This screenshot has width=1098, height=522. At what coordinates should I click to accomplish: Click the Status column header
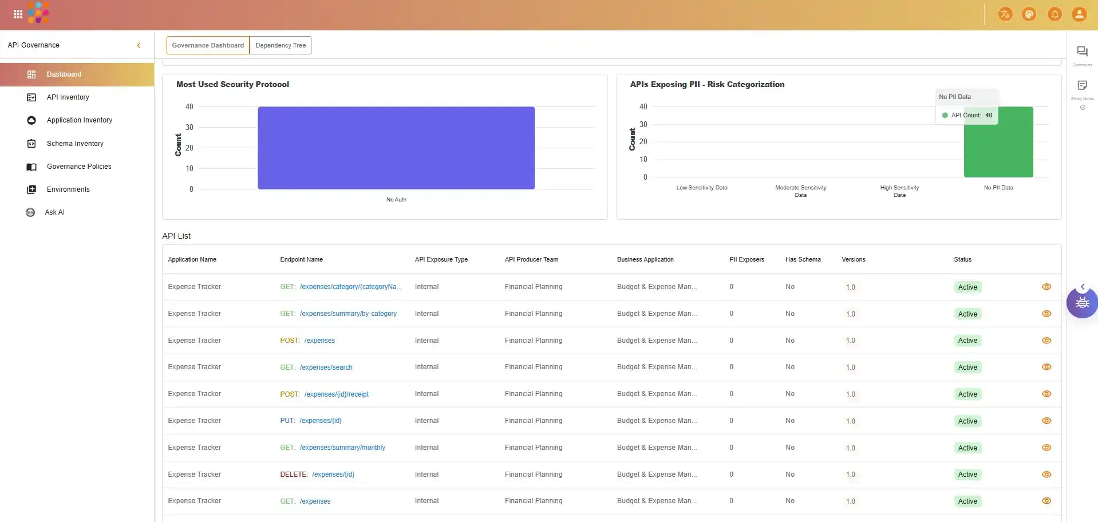962,259
